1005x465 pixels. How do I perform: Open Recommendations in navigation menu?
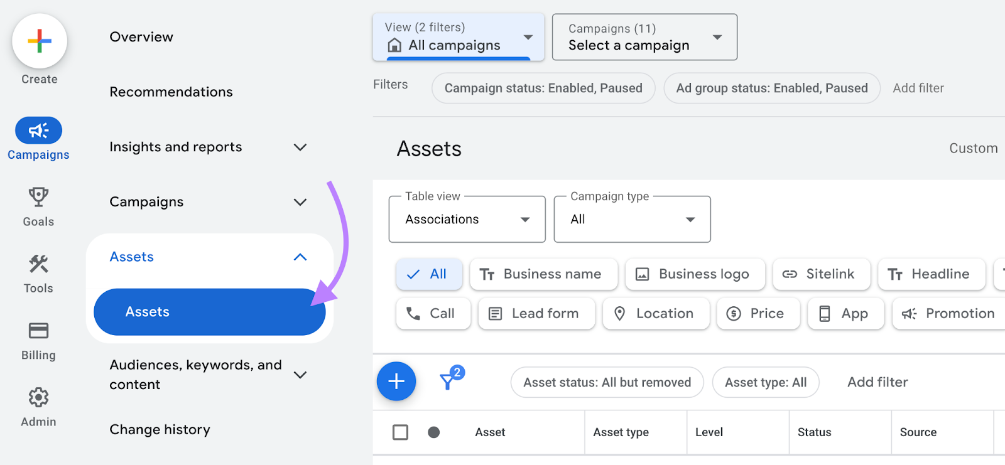[171, 92]
